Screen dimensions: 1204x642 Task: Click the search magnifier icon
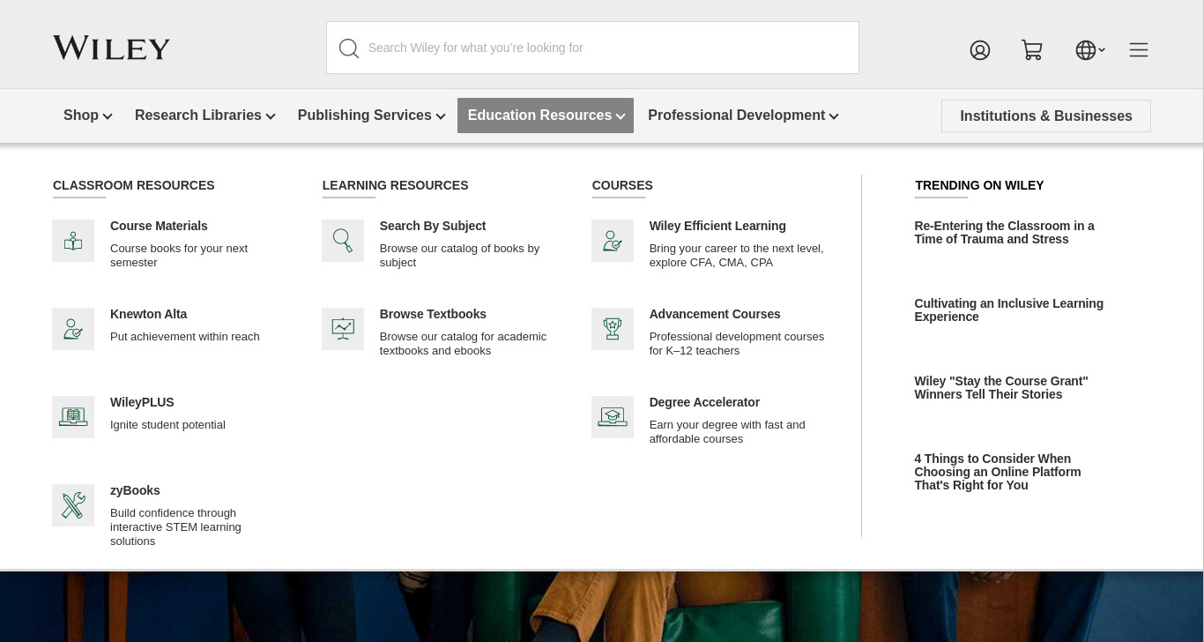pos(349,49)
